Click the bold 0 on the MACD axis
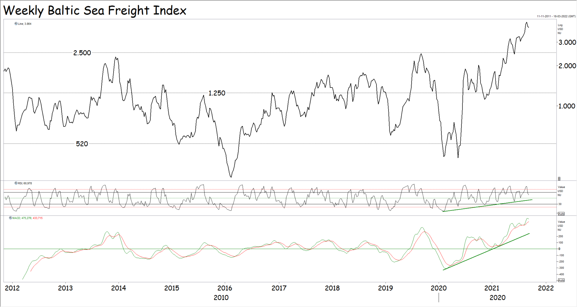 coord(559,249)
